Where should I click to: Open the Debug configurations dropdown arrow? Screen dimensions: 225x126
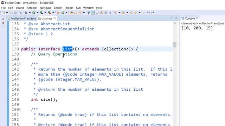(30, 13)
